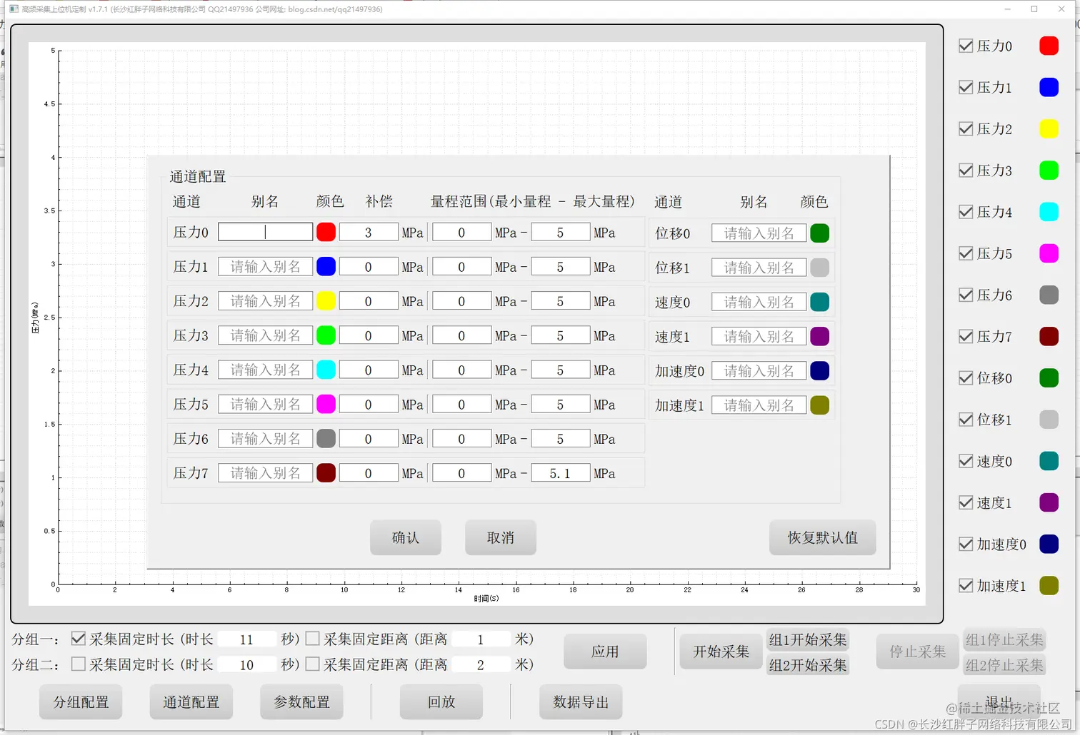Start group 1 via 组1开始采集
Image resolution: width=1080 pixels, height=735 pixels.
(x=807, y=639)
